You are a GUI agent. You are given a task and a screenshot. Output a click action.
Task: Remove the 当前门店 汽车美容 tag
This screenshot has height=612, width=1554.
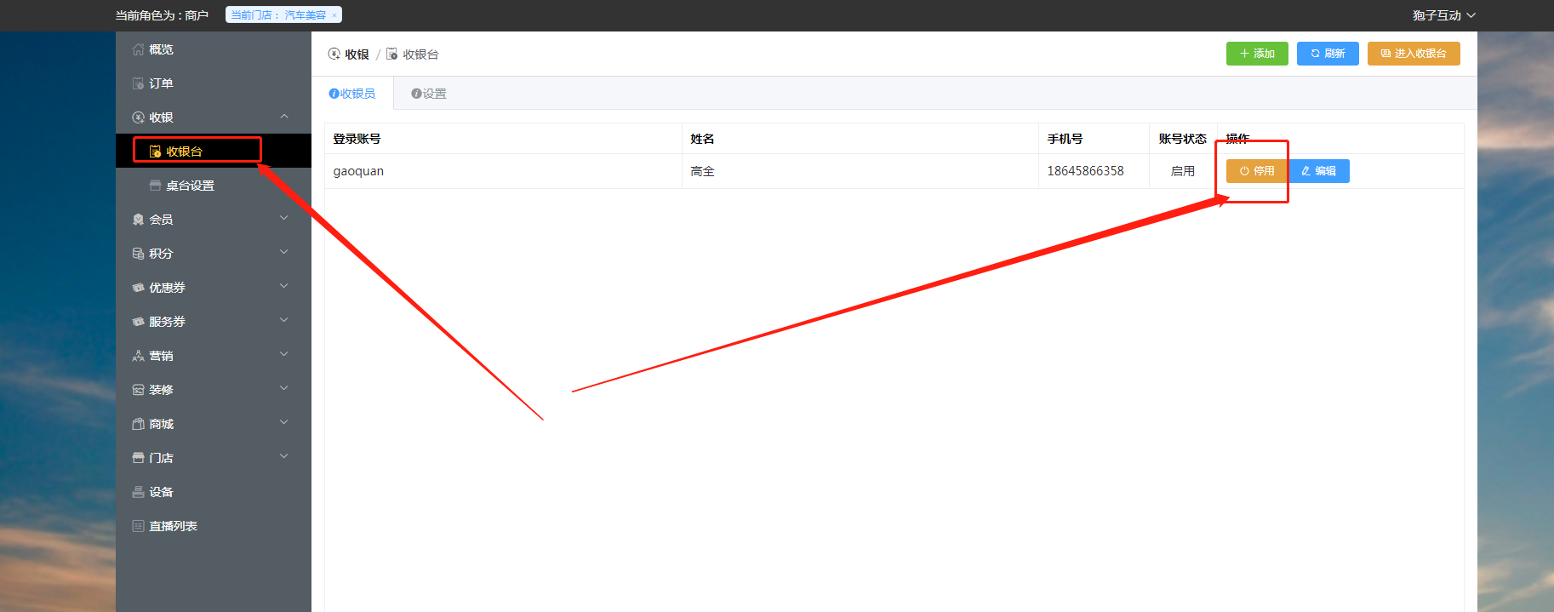[x=334, y=15]
